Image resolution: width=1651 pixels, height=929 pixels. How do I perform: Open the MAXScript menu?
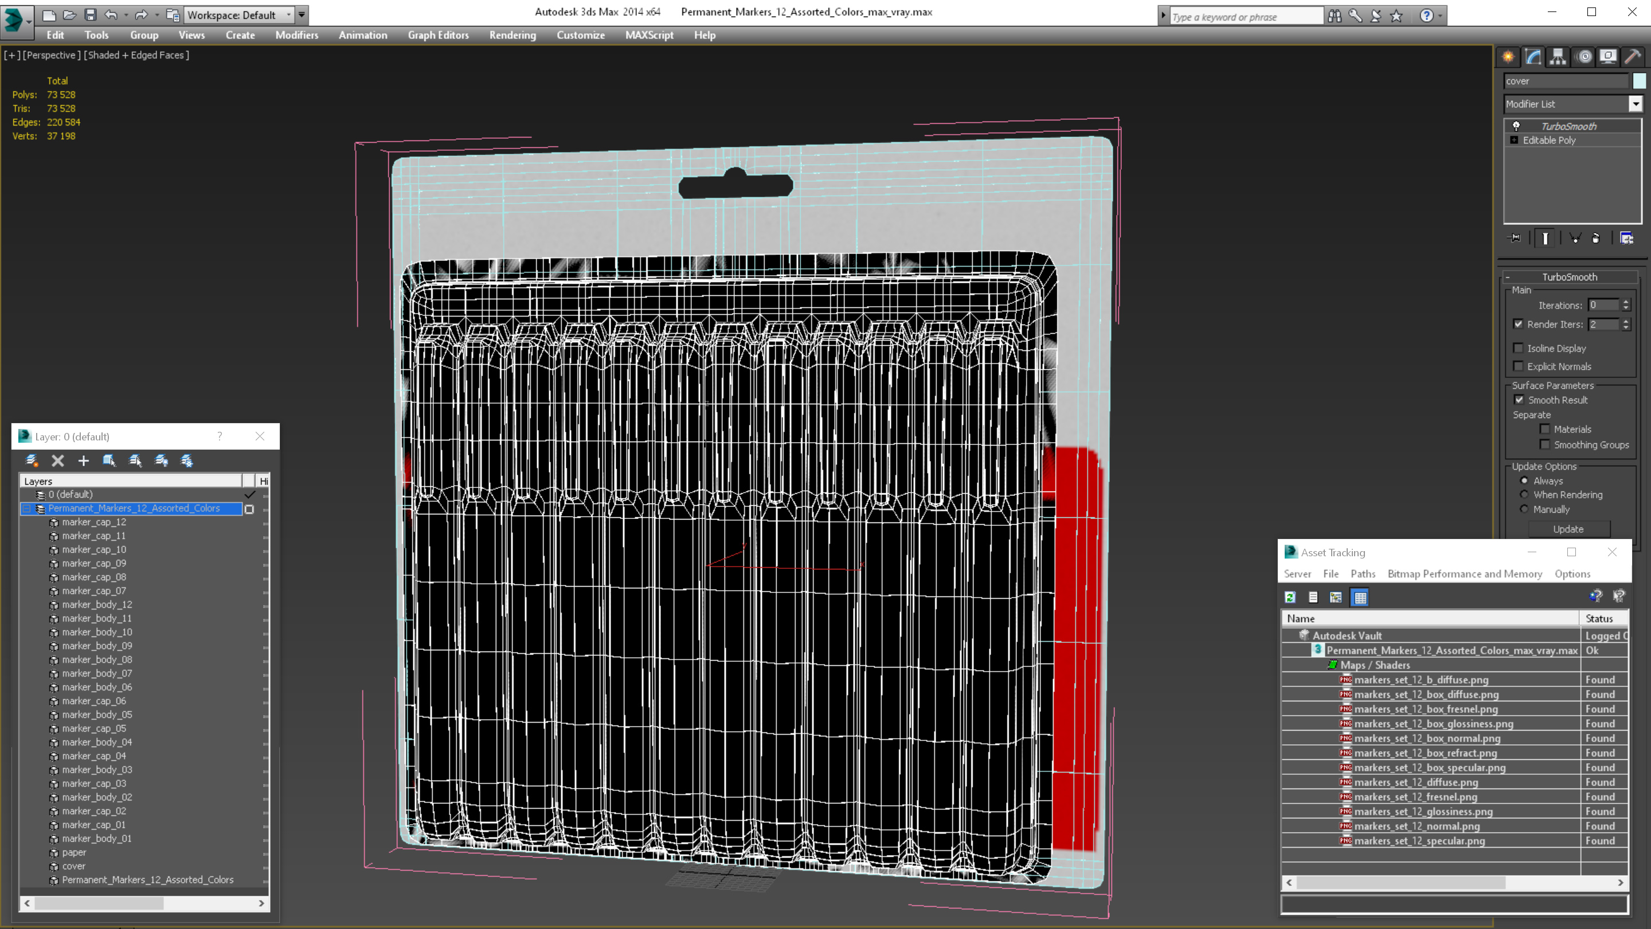650,35
